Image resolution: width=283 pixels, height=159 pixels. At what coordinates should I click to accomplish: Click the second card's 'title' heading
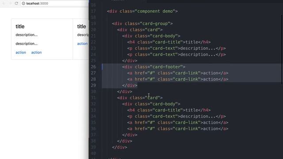pos(81,26)
